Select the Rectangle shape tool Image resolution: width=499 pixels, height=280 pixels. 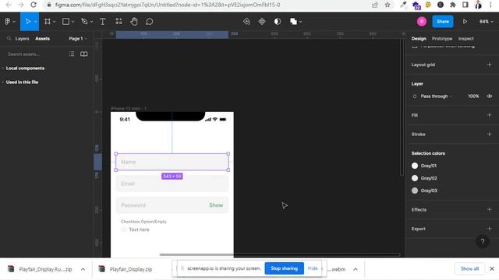click(x=65, y=21)
